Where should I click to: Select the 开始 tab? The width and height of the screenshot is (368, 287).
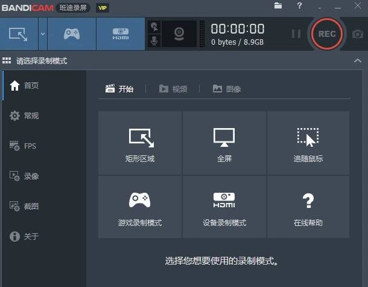(119, 89)
